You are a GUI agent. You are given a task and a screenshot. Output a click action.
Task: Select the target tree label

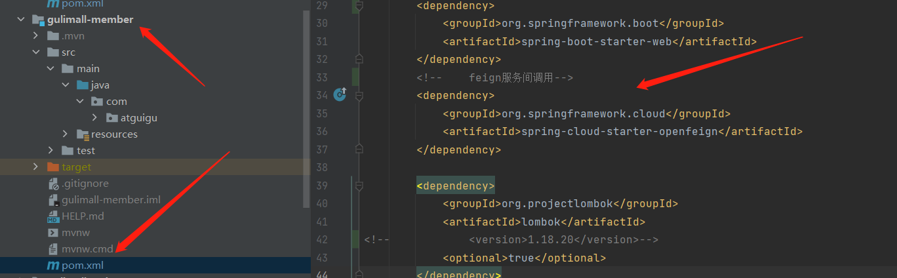(x=77, y=167)
